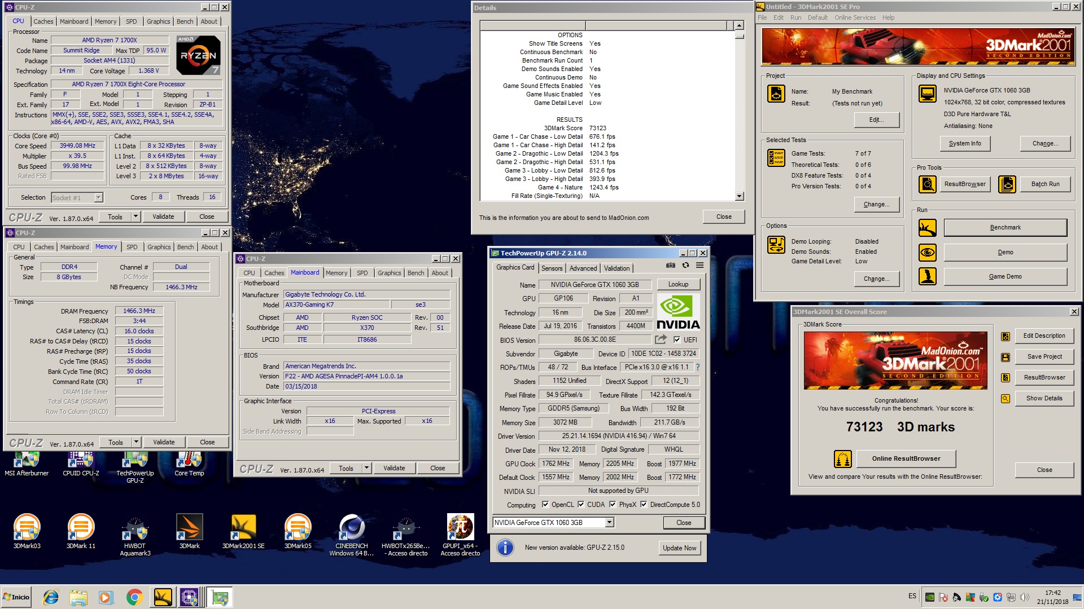Click Validate in the top CPU-Z window
Screen dimensions: 1084x609
[x=163, y=217]
